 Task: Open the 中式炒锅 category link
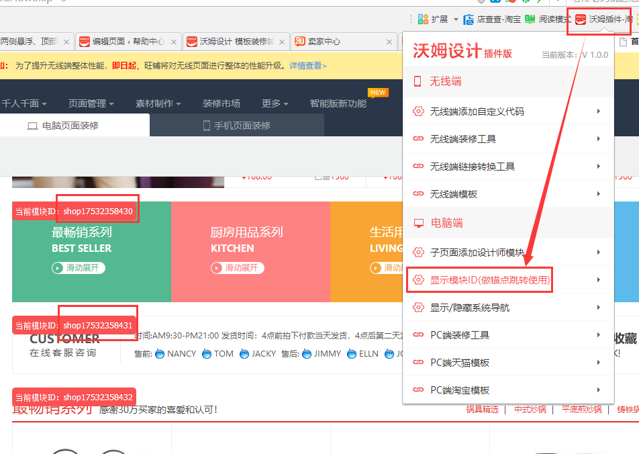click(x=530, y=410)
